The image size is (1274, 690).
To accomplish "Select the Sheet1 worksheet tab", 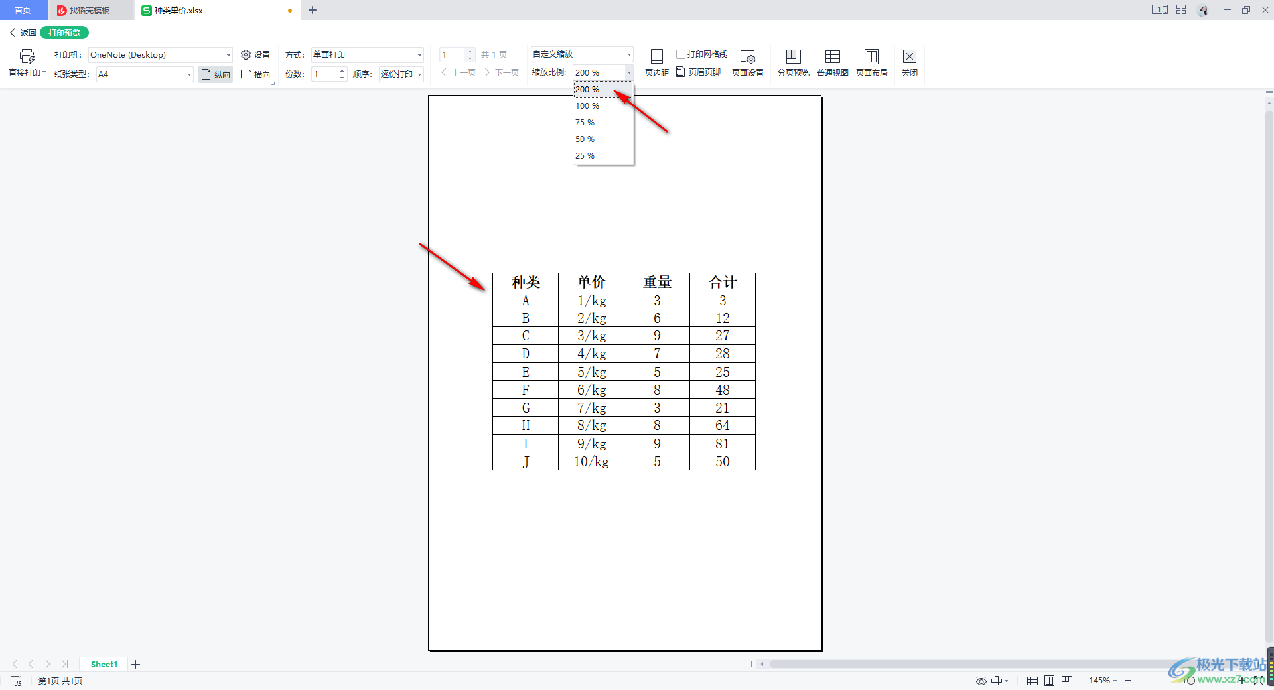I will [x=104, y=664].
